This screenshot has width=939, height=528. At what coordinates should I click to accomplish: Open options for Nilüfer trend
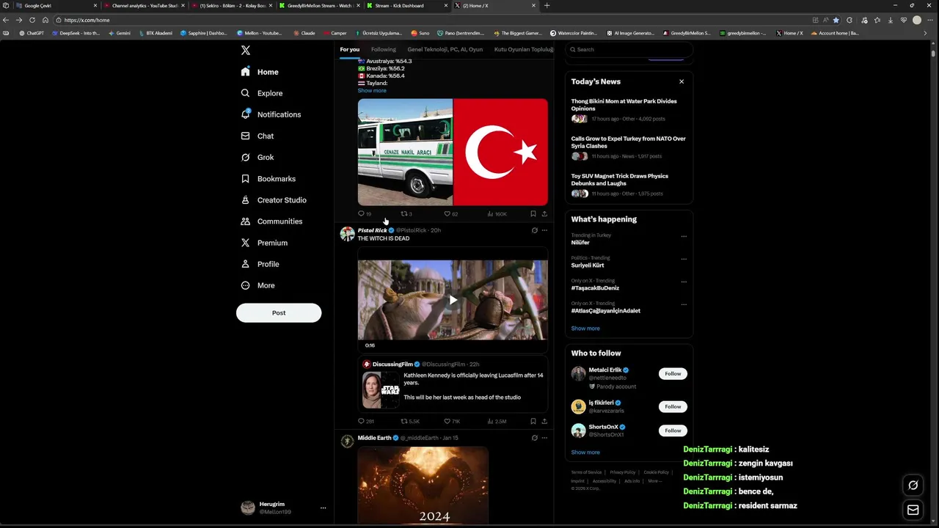684,236
